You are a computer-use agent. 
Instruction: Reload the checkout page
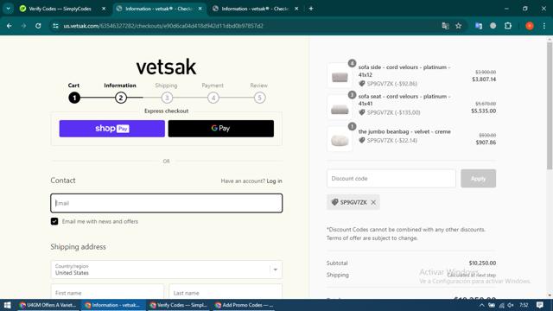click(x=38, y=26)
